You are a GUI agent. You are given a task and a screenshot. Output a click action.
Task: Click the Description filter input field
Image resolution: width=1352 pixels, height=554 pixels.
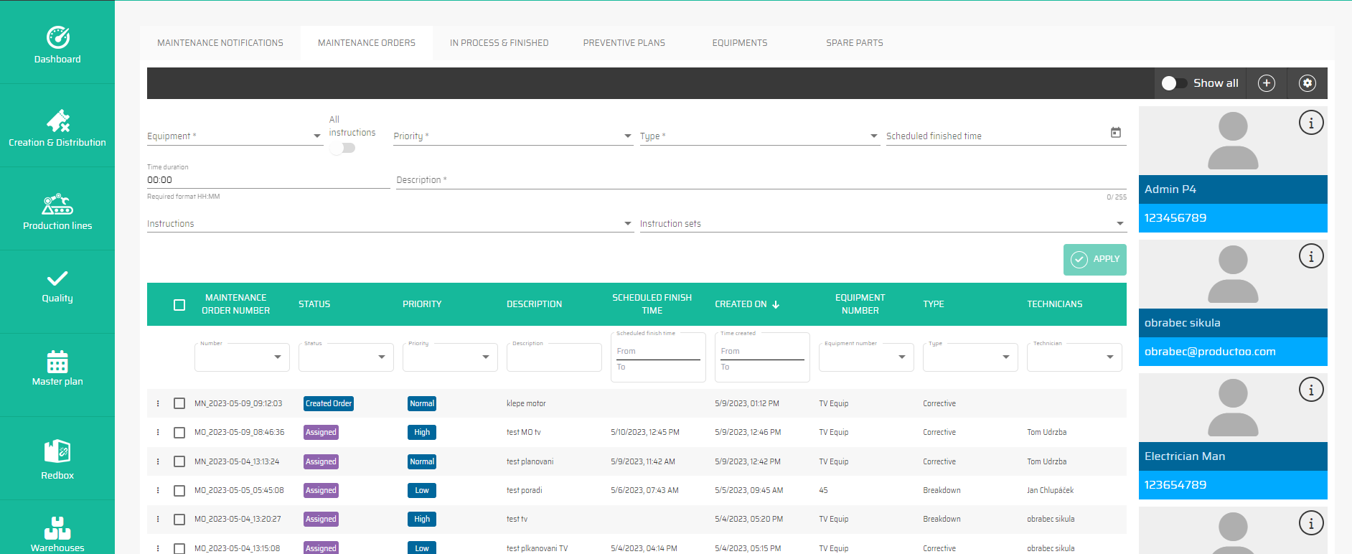click(554, 357)
